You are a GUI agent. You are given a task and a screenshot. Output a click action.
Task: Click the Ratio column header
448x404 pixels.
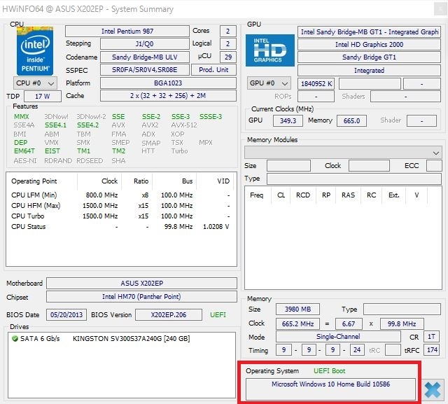[137, 181]
